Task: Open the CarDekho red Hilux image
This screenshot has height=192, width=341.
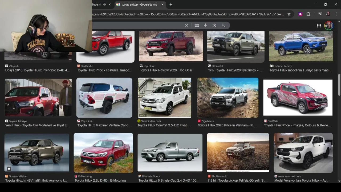Action: 105,47
